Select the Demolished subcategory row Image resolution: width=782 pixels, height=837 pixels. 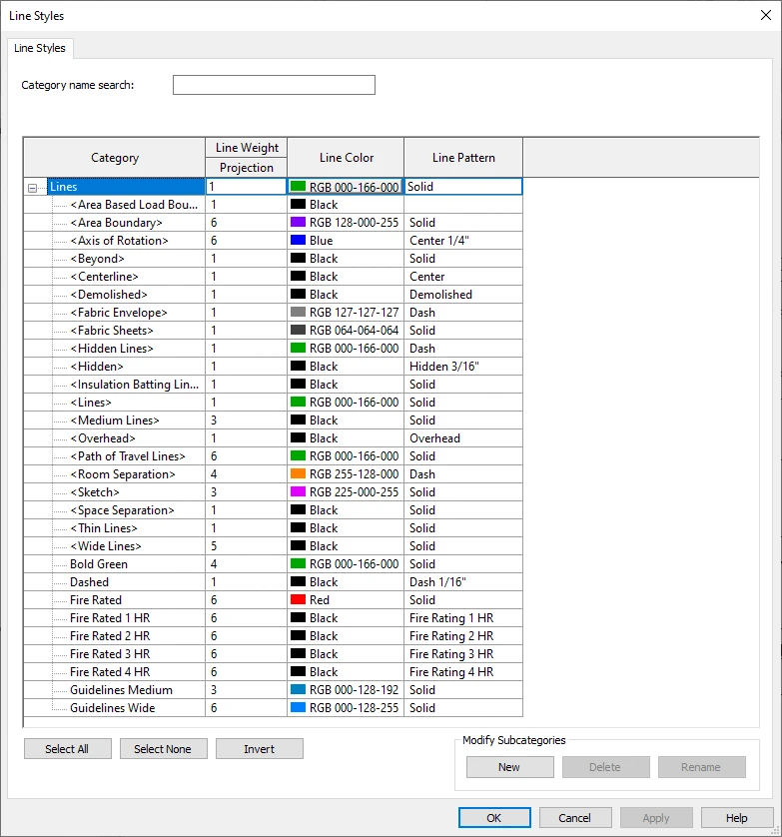click(108, 295)
